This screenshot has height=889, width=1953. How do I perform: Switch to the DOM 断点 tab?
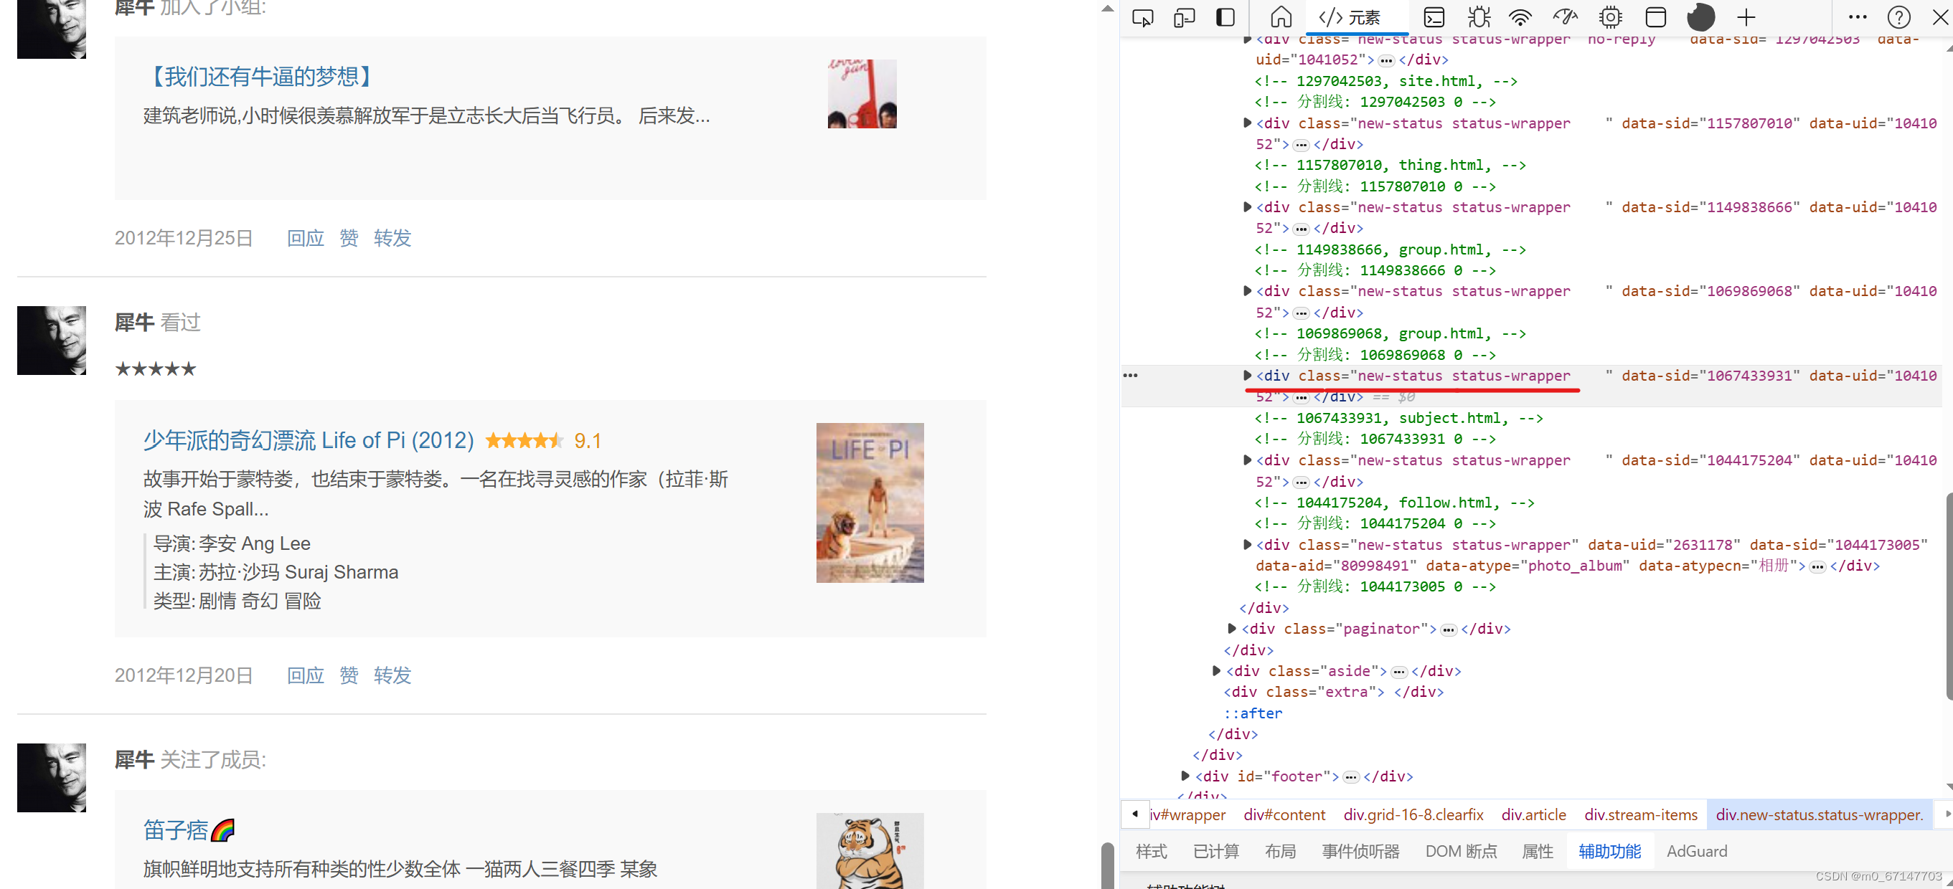point(1461,851)
